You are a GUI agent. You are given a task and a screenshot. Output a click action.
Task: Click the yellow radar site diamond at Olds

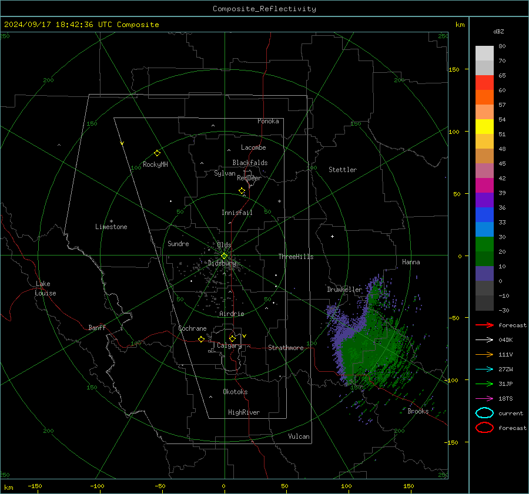pos(224,256)
